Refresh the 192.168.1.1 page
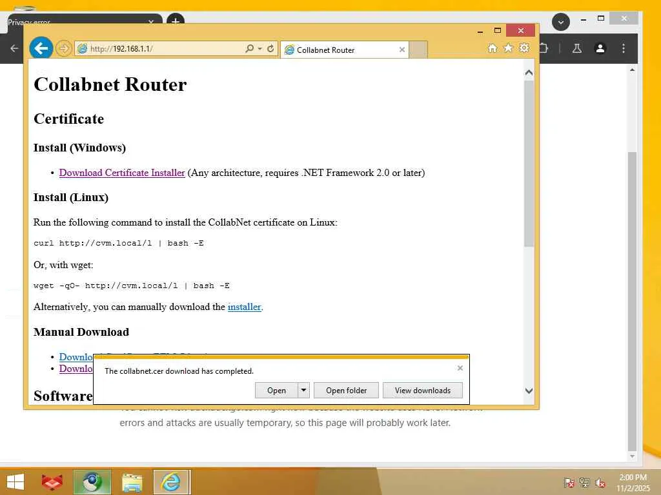This screenshot has width=661, height=495. [x=270, y=49]
